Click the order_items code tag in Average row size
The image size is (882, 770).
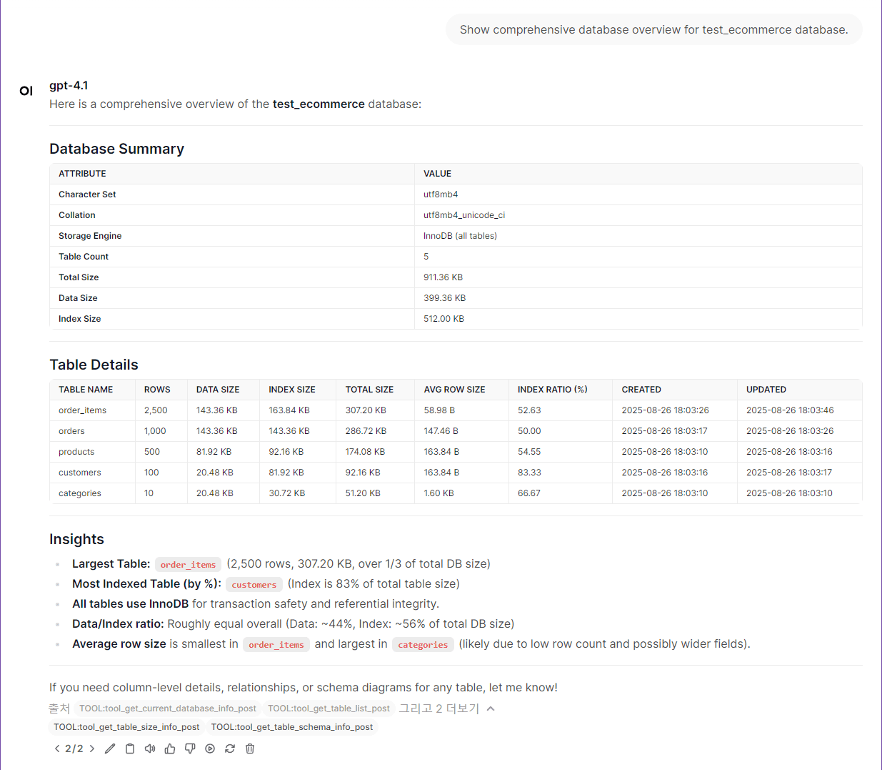click(x=276, y=645)
